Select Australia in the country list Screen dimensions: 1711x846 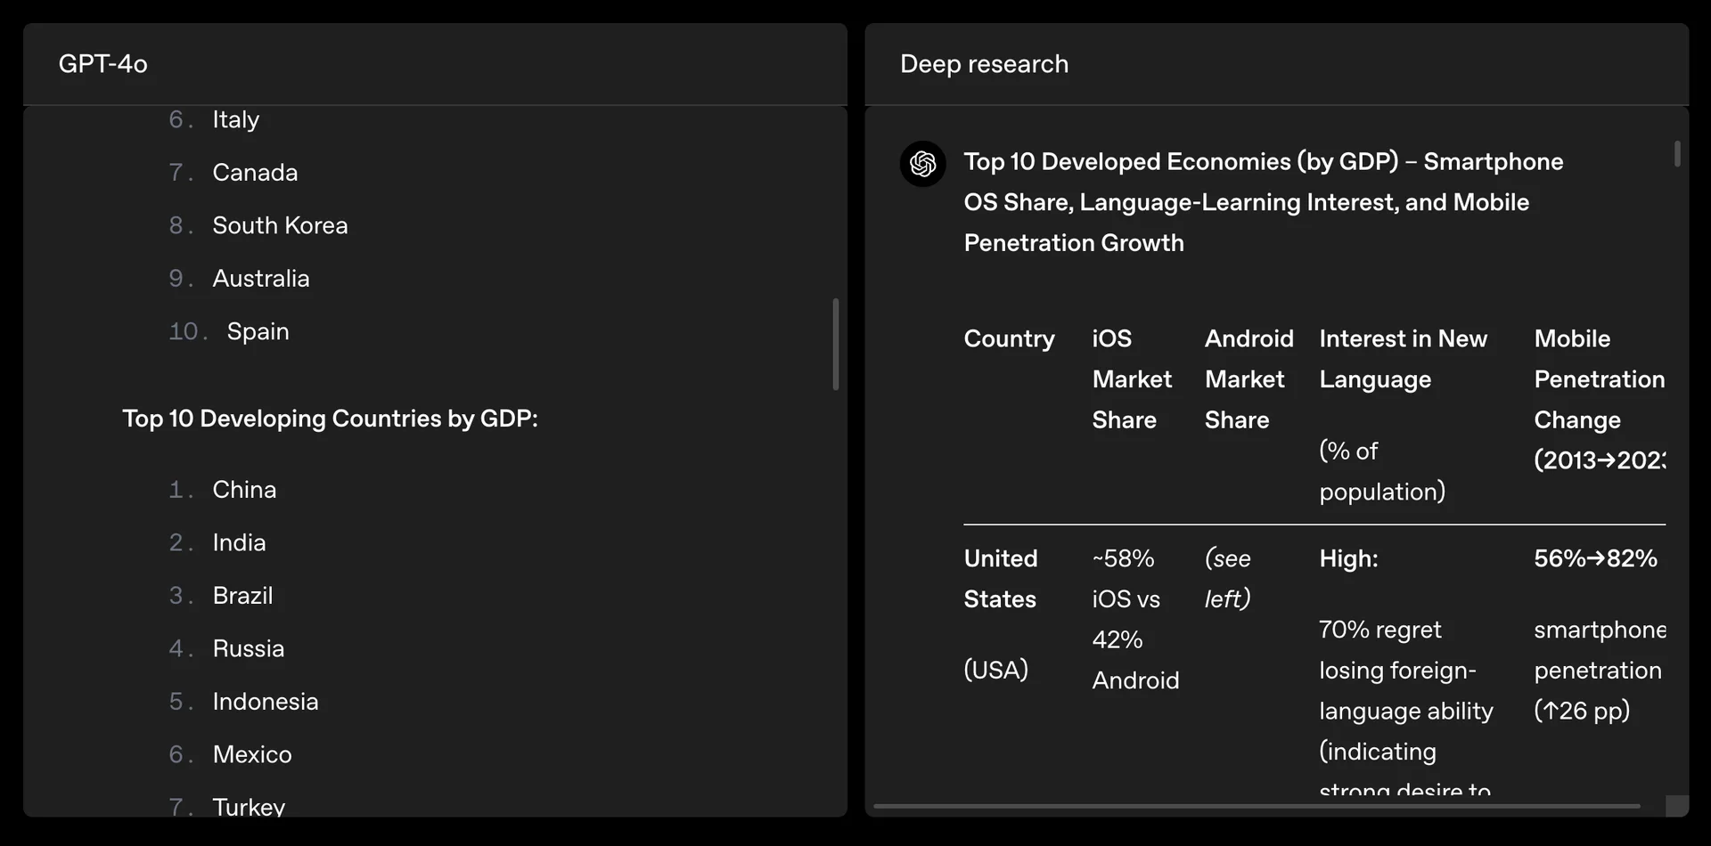(261, 279)
